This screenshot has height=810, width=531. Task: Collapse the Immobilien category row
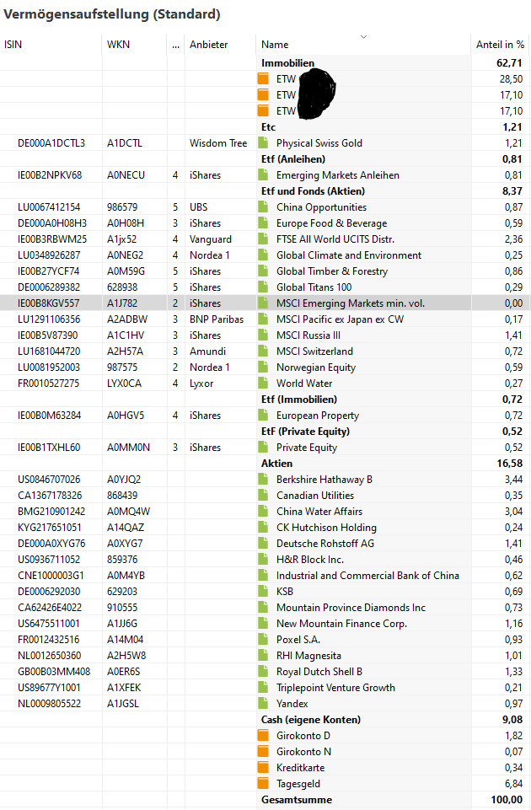coord(287,63)
